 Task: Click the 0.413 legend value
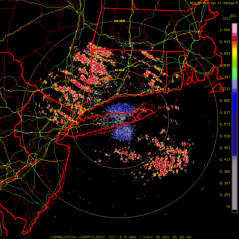tap(225, 160)
